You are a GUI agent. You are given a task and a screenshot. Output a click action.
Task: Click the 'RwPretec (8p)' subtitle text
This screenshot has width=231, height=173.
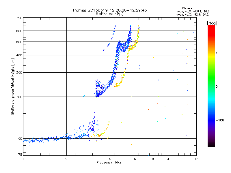click(109, 14)
